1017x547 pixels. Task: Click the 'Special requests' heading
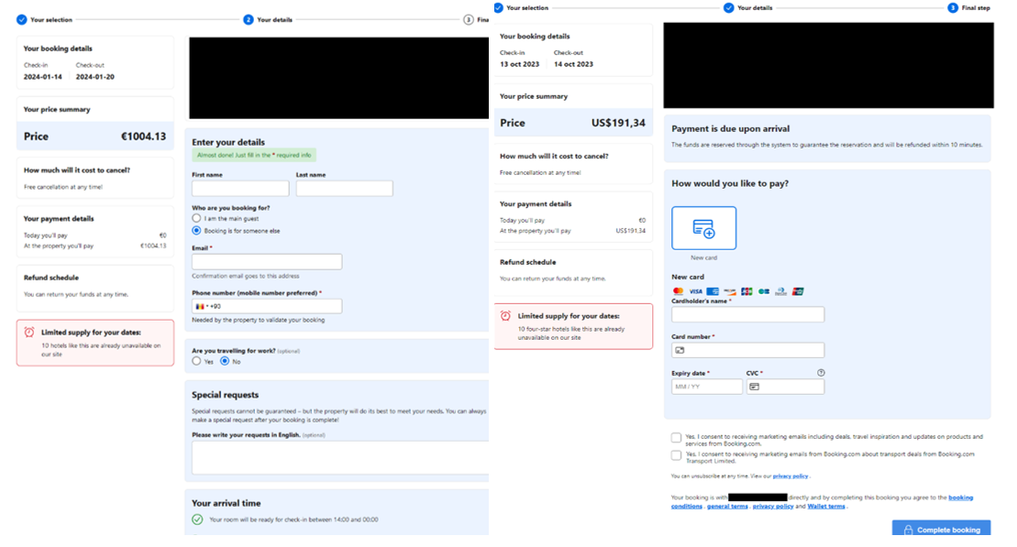225,395
